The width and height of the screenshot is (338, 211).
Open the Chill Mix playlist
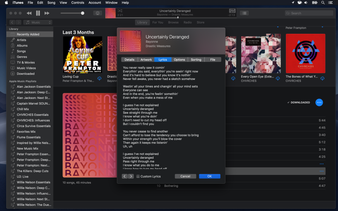pyautogui.click(x=30, y=109)
